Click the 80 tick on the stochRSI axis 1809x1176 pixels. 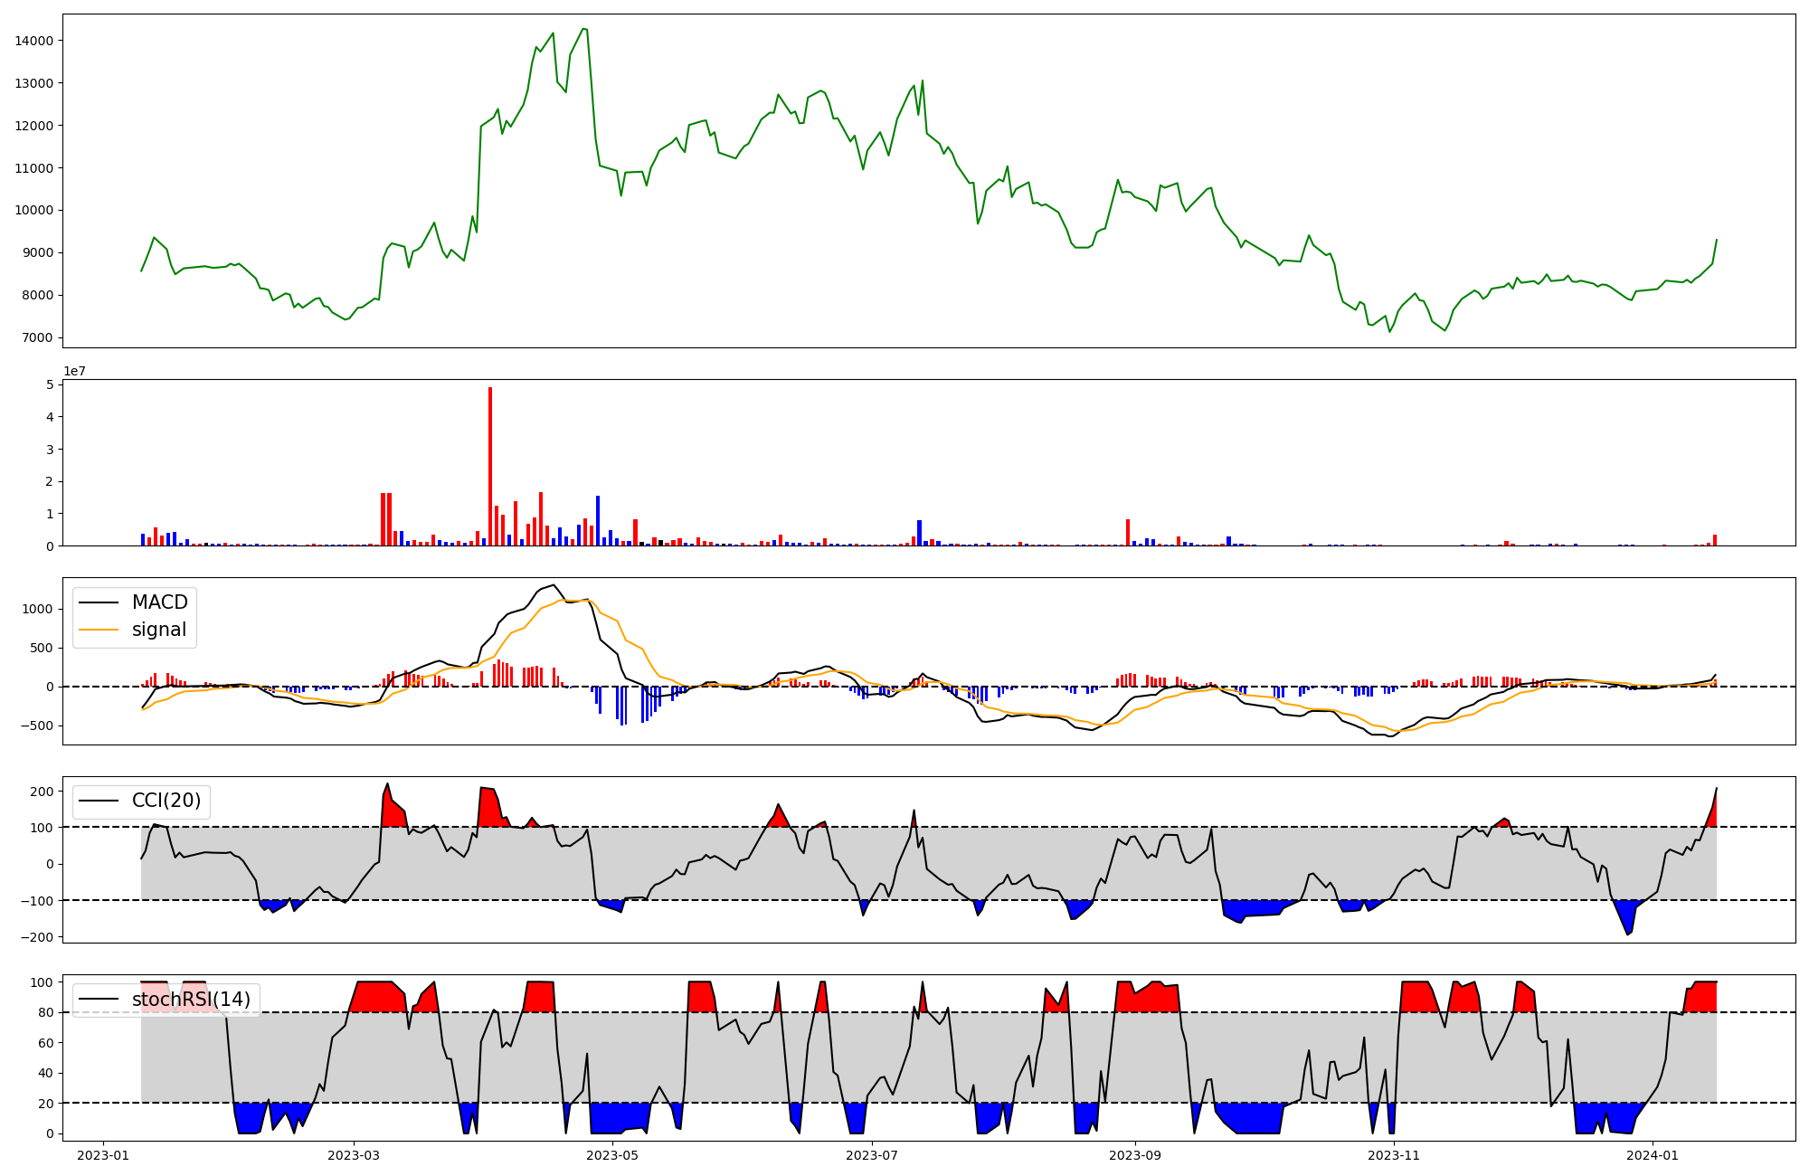[45, 1013]
